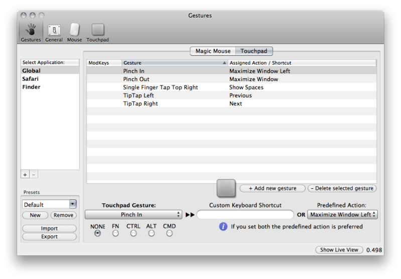The image size is (401, 279).
Task: Click the sort arrow in Gesture header
Action: [x=224, y=63]
